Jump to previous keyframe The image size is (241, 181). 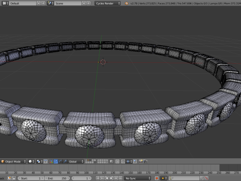(102, 178)
